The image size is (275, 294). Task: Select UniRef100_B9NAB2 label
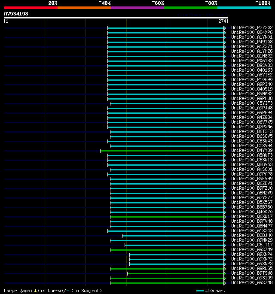pos(252,94)
